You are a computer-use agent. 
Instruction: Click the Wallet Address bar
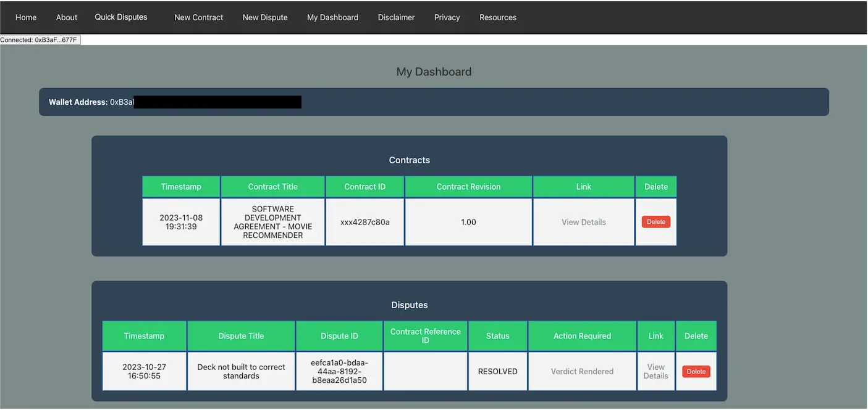click(434, 101)
